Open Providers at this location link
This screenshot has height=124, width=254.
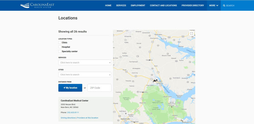(x=88, y=118)
